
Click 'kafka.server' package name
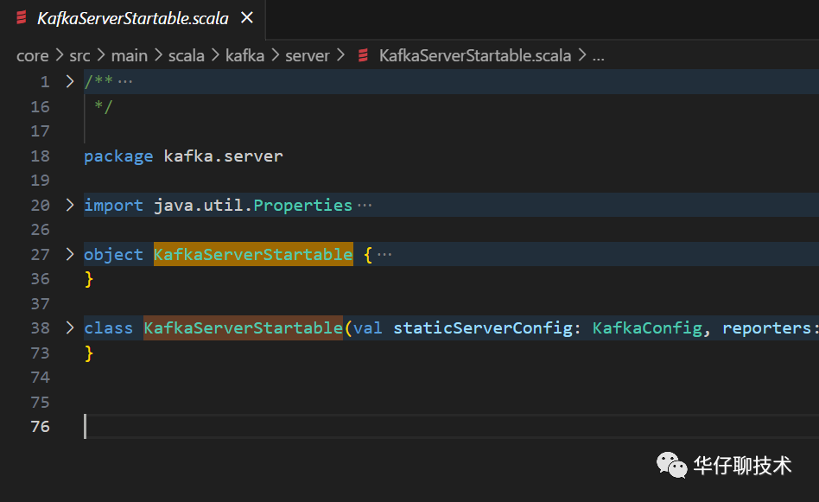tap(223, 156)
